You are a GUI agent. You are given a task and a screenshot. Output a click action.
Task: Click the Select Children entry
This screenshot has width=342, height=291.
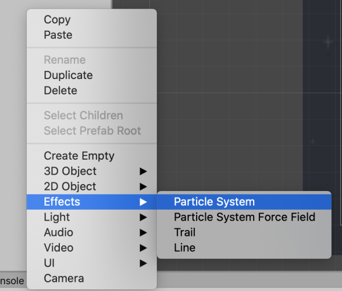pyautogui.click(x=83, y=115)
